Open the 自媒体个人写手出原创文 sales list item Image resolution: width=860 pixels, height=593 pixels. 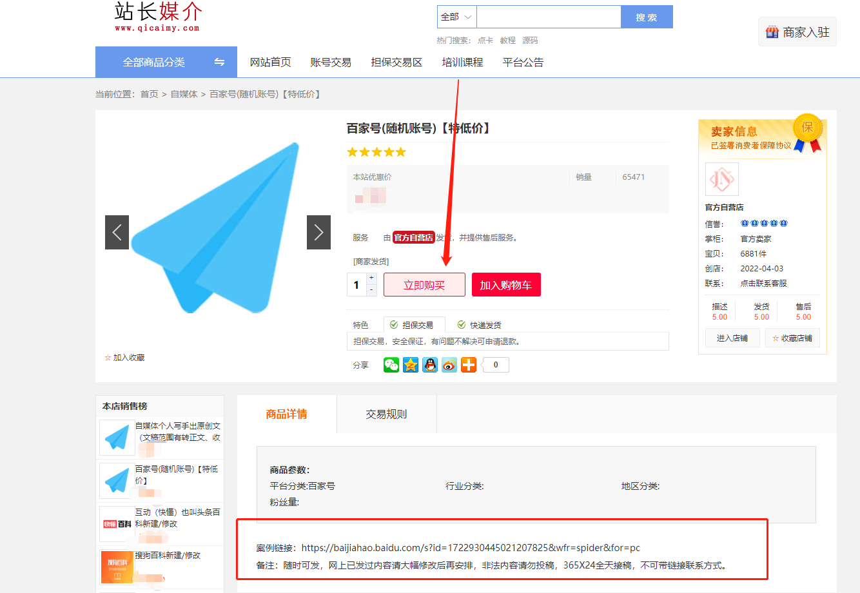tap(178, 432)
